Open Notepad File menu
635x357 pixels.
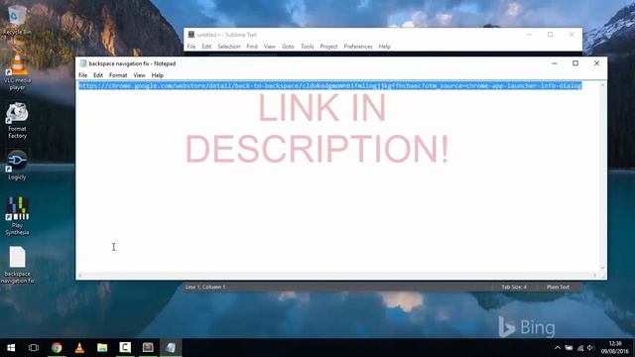82,75
